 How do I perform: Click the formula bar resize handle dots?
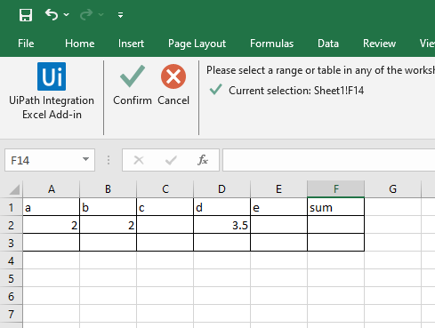click(x=109, y=160)
